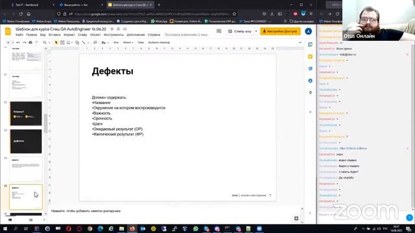Open the Файл menu
The height and width of the screenshot is (233, 415).
tap(19, 35)
